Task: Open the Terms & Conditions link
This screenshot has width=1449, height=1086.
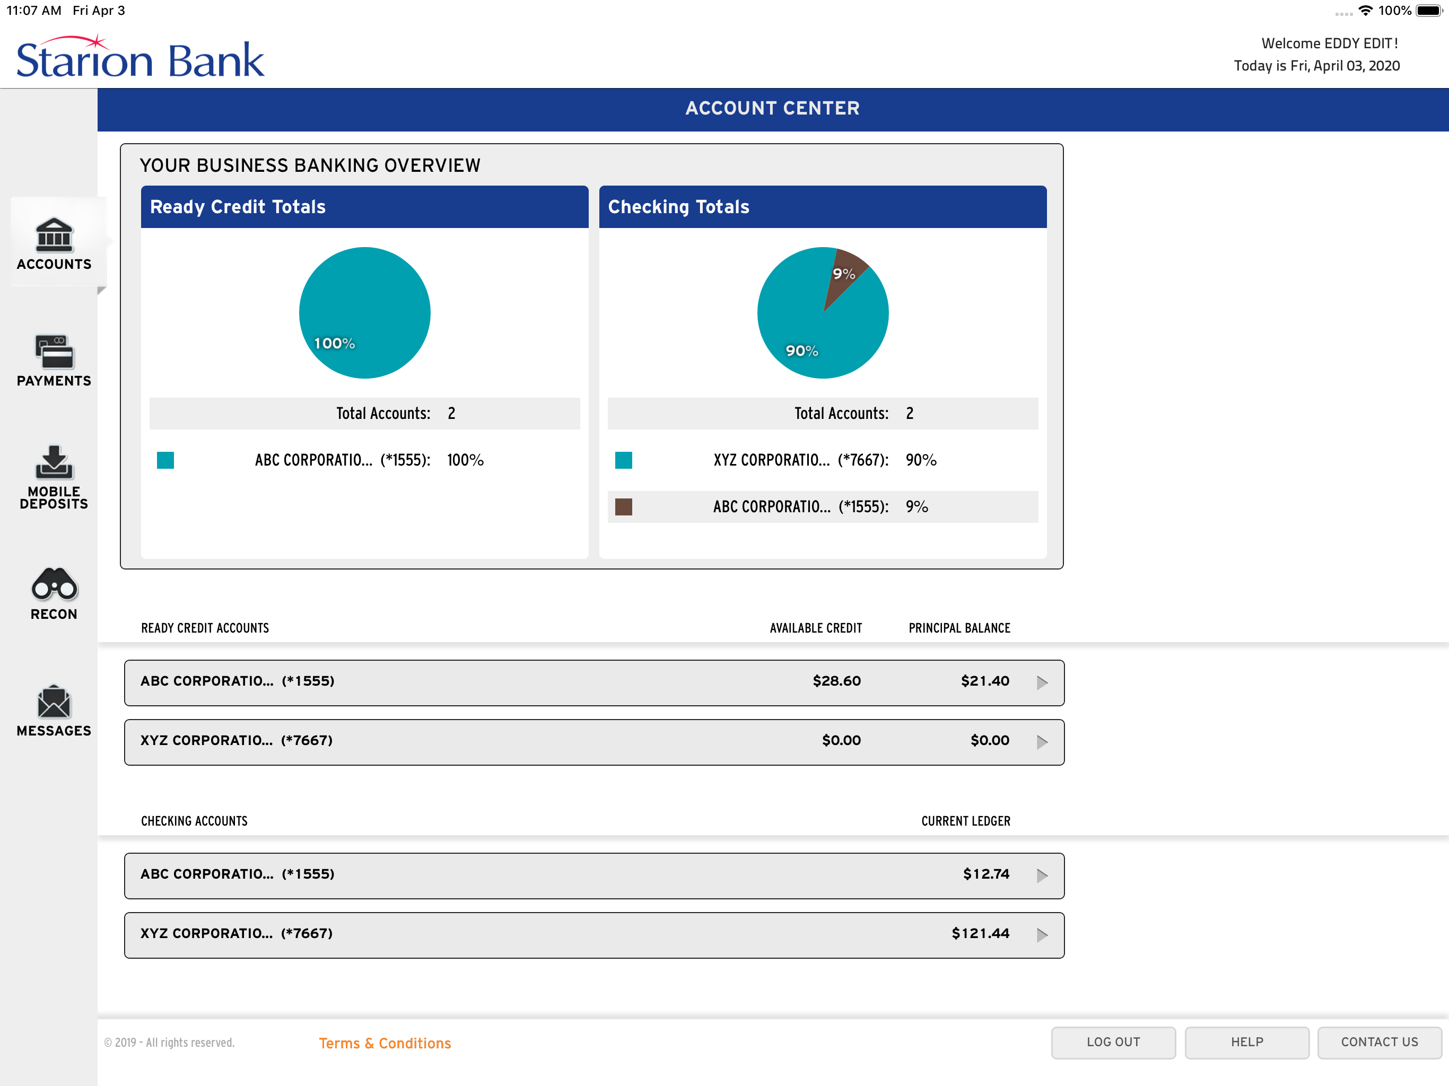Action: pyautogui.click(x=385, y=1043)
